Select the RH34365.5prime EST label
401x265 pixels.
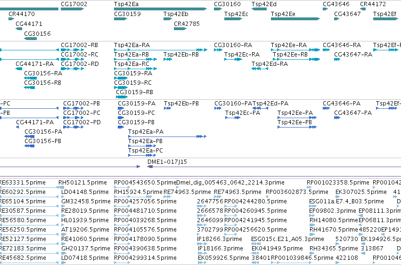point(334,249)
